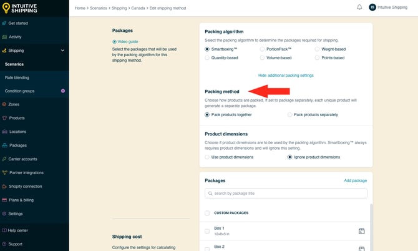Click the Add package link

(356, 180)
